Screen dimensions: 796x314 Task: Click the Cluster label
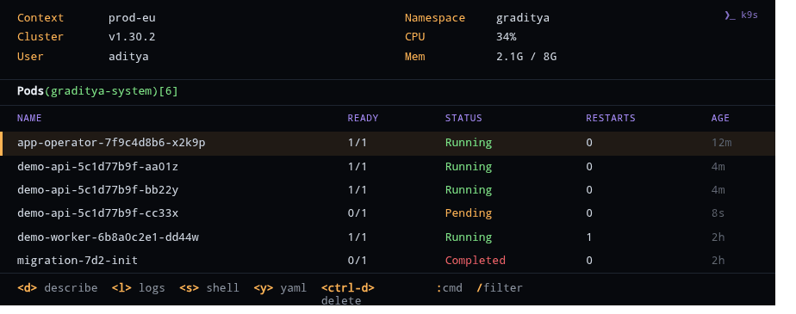coord(40,37)
